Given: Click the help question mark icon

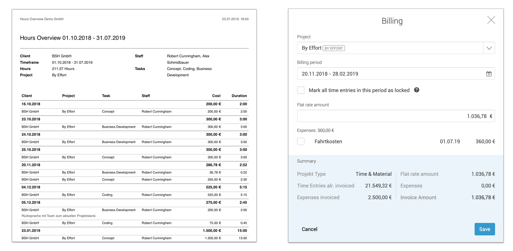Looking at the screenshot, I should 417,90.
